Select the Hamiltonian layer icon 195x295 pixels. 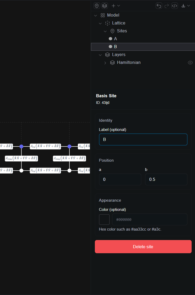(112, 63)
